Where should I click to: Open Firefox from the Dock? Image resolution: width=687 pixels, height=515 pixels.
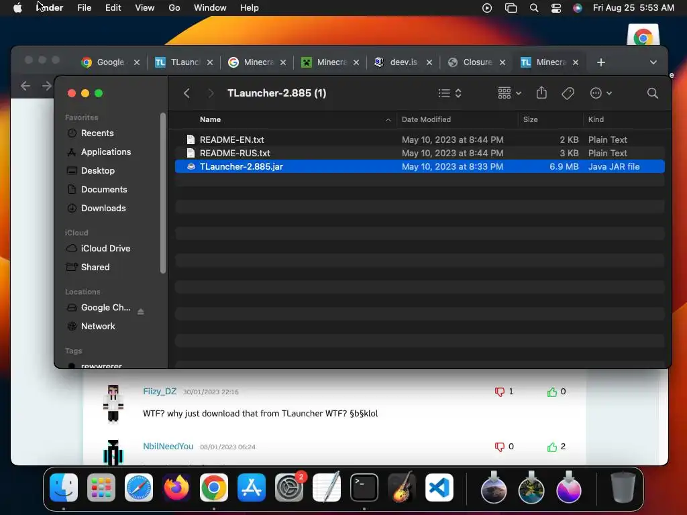pyautogui.click(x=176, y=488)
